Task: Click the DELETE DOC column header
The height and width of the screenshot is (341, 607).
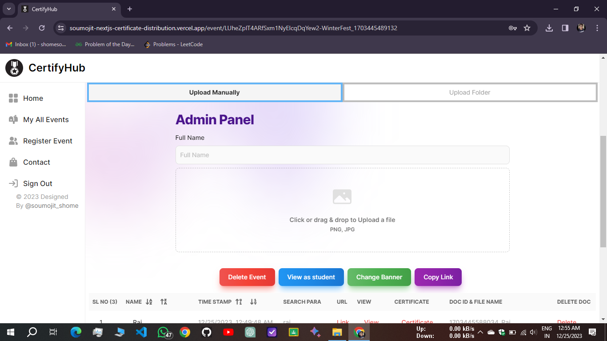Action: (574, 301)
